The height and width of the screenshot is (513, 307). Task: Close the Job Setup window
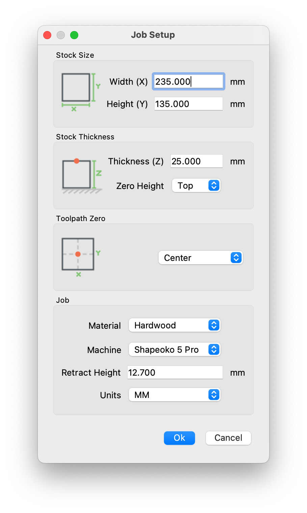47,35
